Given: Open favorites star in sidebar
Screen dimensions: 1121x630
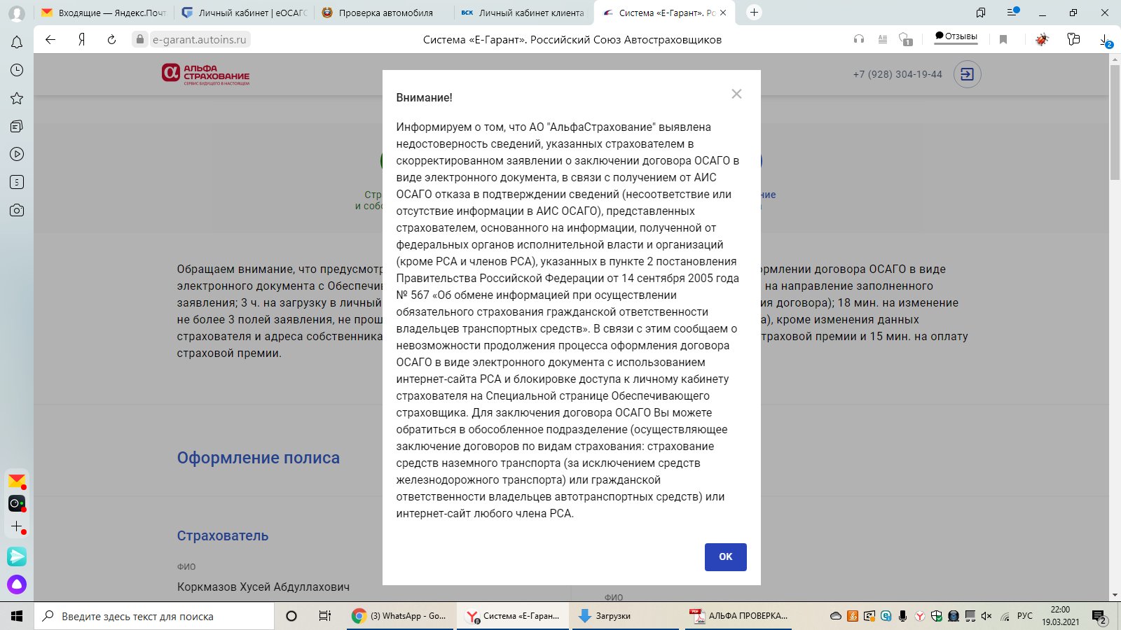Looking at the screenshot, I should (17, 98).
